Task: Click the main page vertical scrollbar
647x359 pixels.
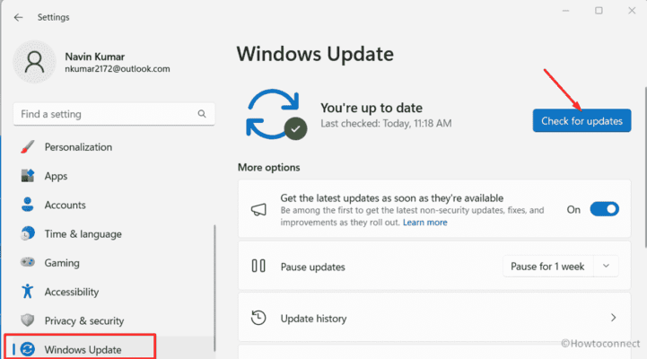Action: 645,167
